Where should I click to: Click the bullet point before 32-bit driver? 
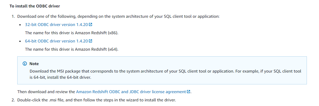20,25
